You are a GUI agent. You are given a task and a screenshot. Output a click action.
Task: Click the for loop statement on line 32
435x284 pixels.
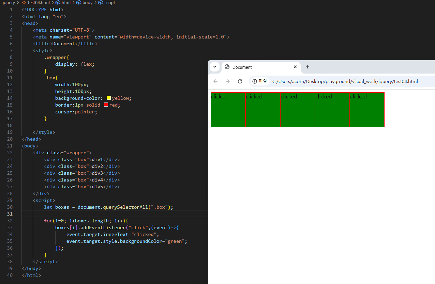(x=86, y=221)
